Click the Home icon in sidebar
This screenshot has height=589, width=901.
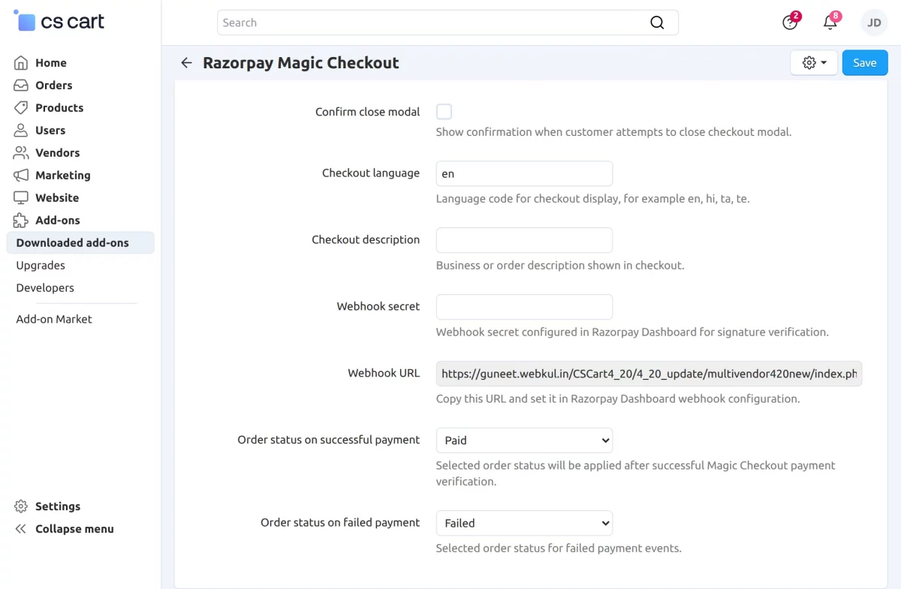pos(22,63)
